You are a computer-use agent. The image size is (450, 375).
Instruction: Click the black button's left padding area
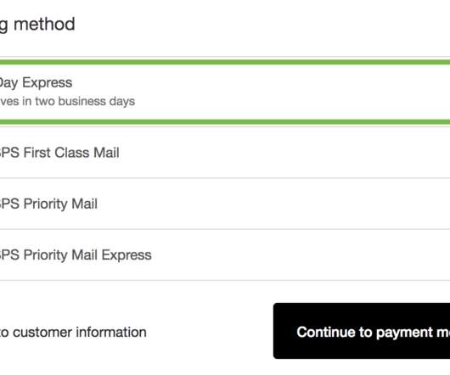[x=285, y=331]
